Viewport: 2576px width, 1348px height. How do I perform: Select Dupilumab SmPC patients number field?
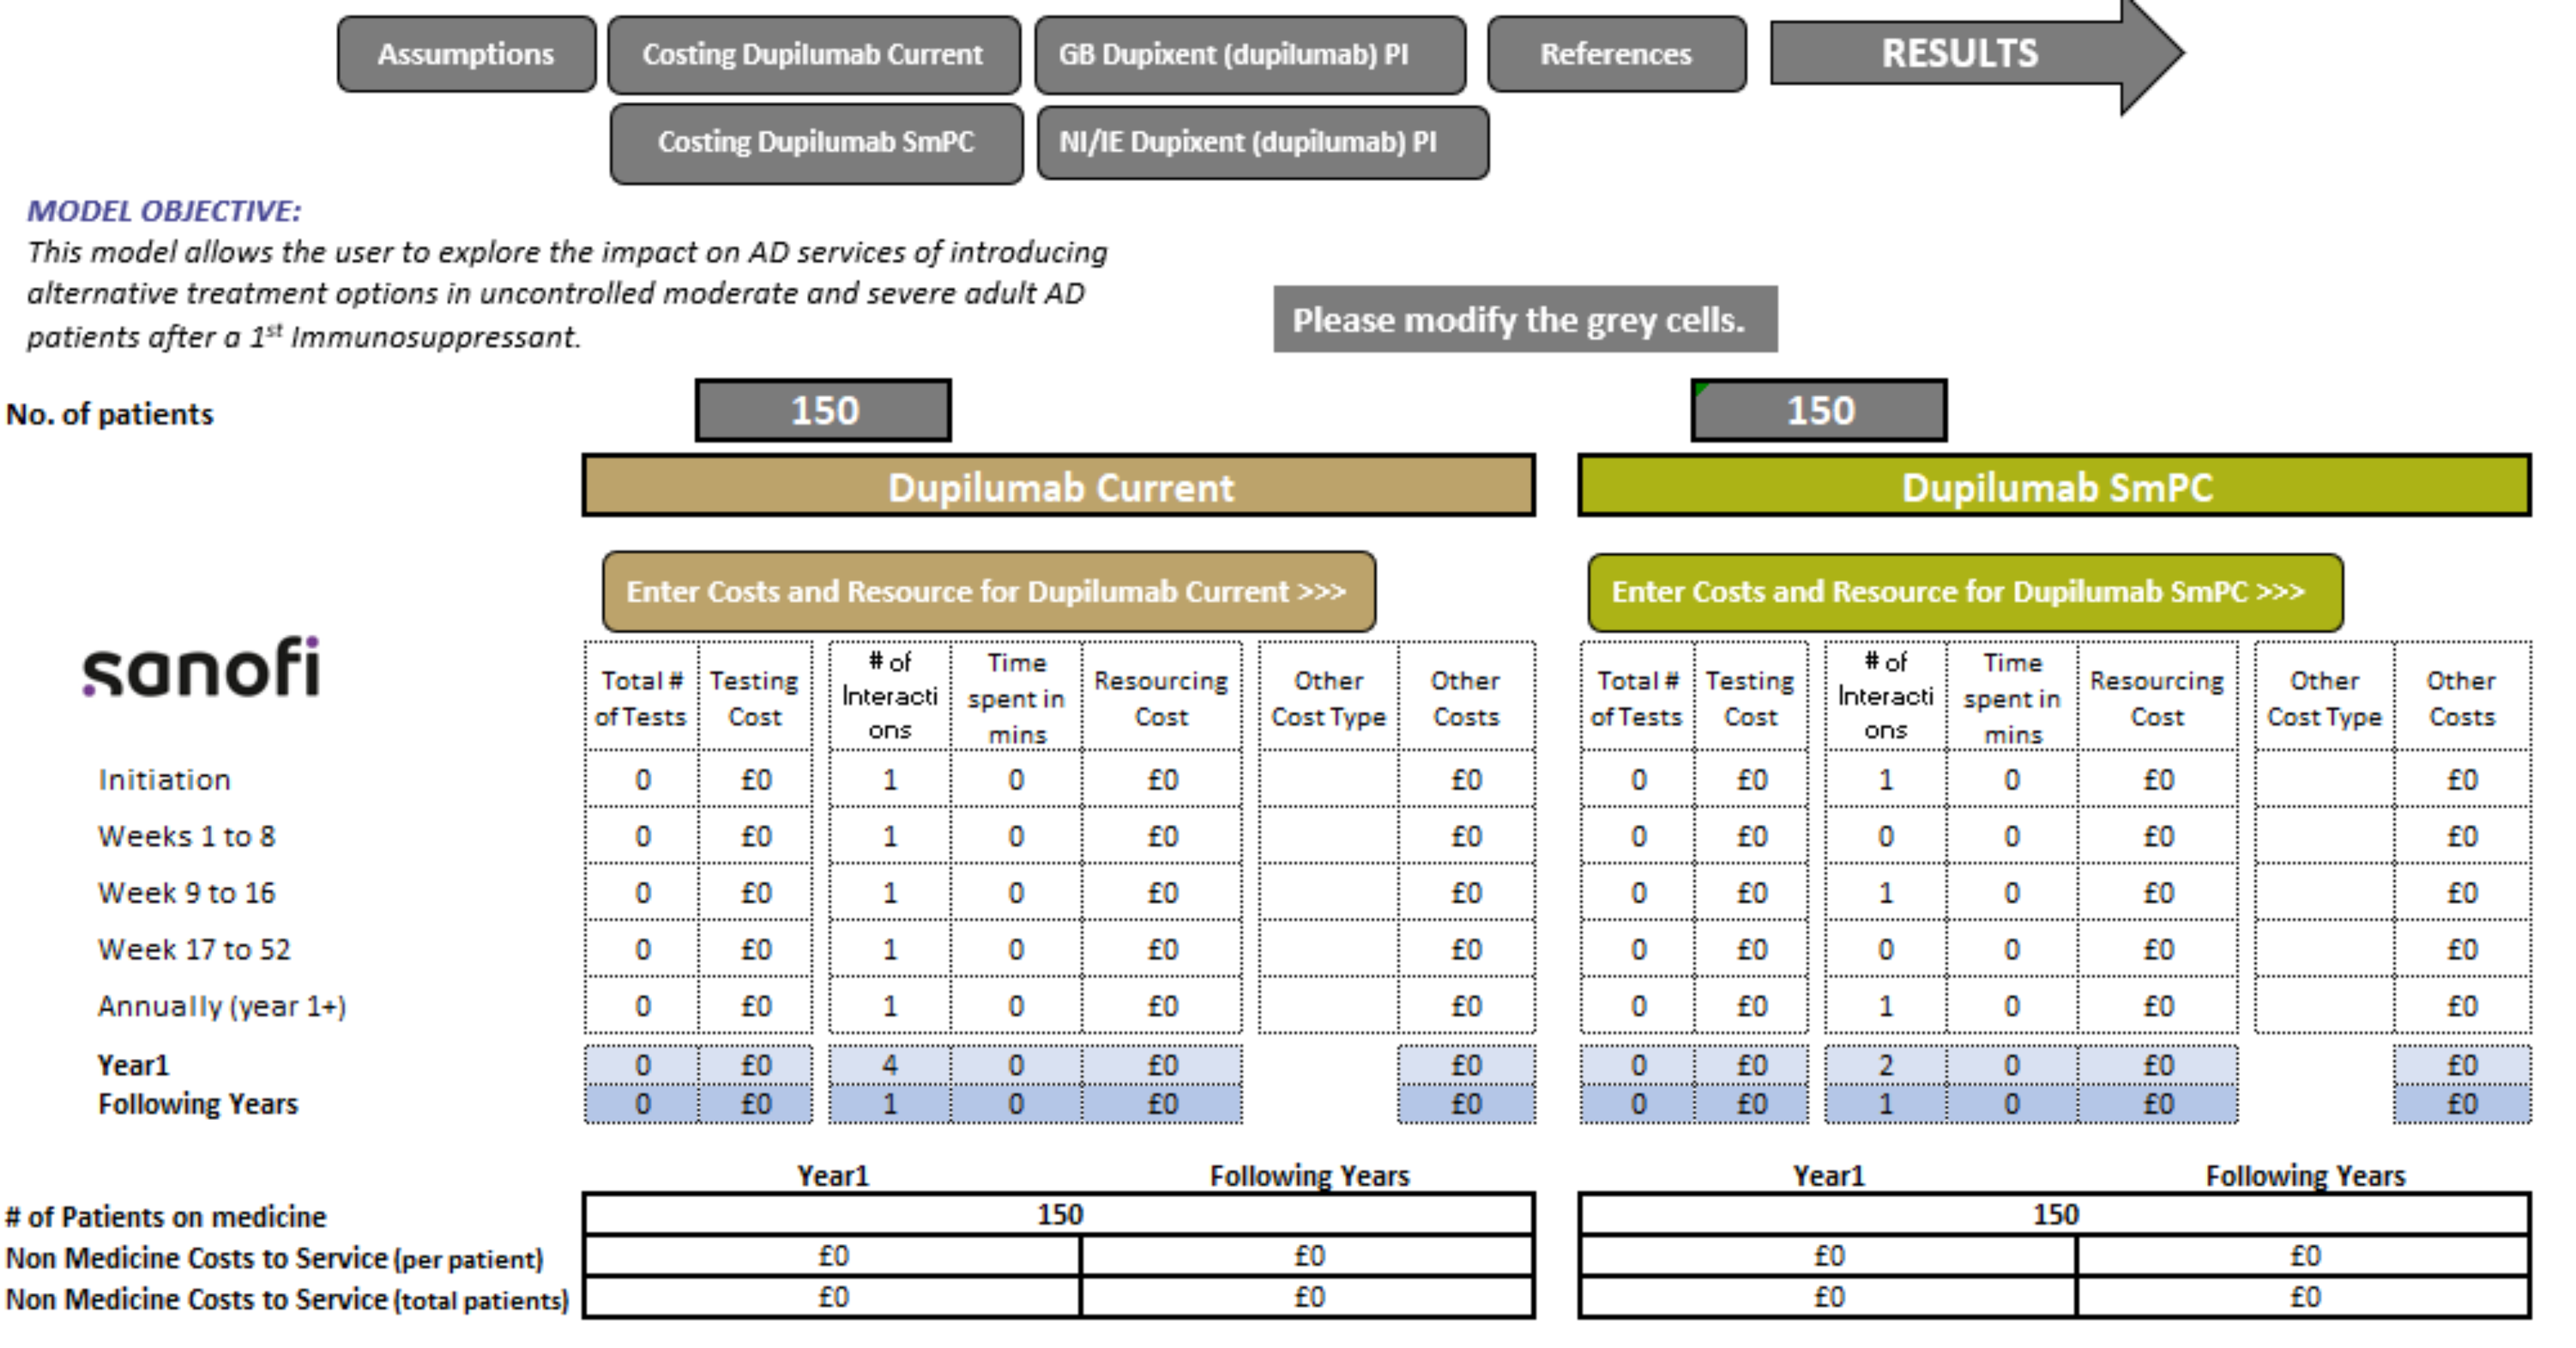(x=1819, y=410)
